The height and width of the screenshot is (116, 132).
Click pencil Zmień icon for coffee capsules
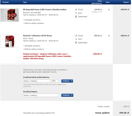(76, 10)
